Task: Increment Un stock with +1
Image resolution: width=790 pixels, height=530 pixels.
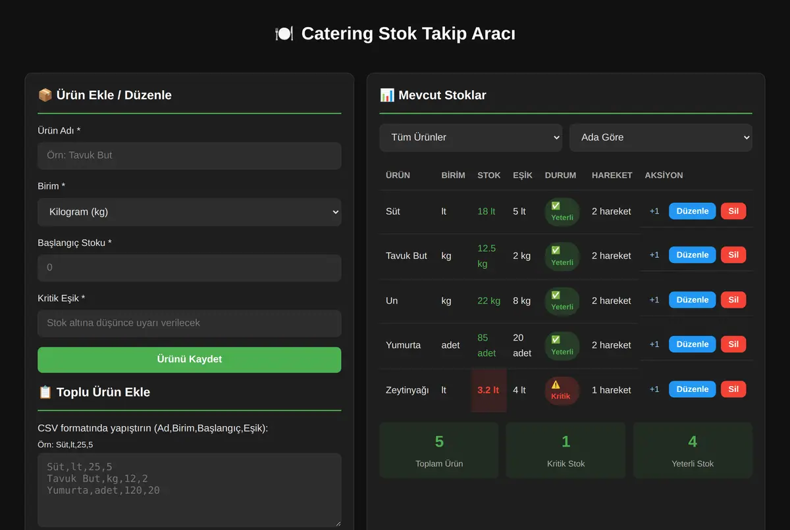Action: pyautogui.click(x=654, y=300)
